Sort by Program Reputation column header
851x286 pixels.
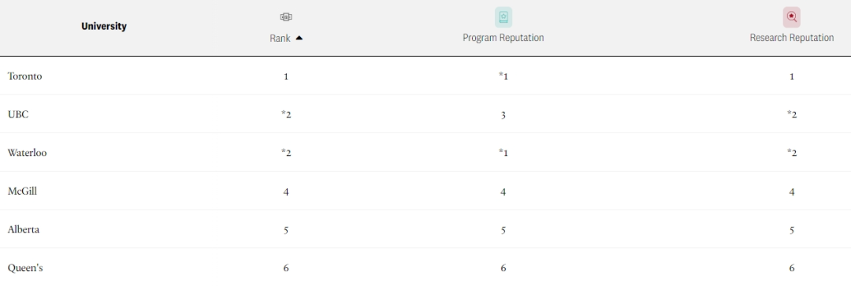pyautogui.click(x=503, y=38)
